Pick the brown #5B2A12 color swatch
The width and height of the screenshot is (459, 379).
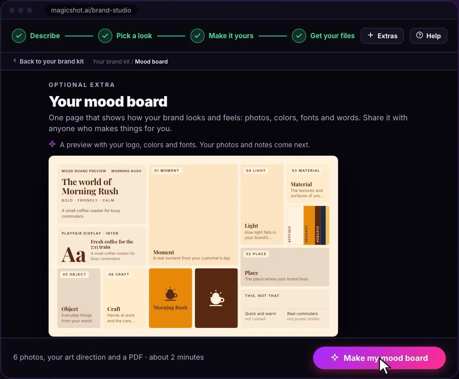point(318,225)
